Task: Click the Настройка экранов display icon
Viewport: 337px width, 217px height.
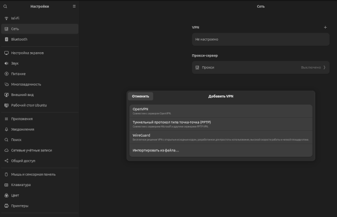Action: [x=7, y=53]
